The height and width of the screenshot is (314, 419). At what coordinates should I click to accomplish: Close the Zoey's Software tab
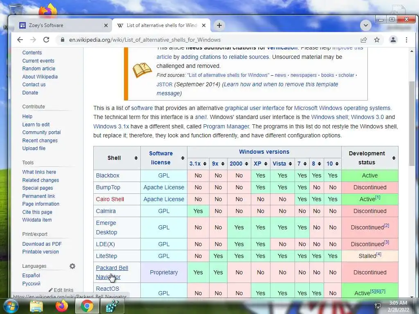pyautogui.click(x=106, y=25)
